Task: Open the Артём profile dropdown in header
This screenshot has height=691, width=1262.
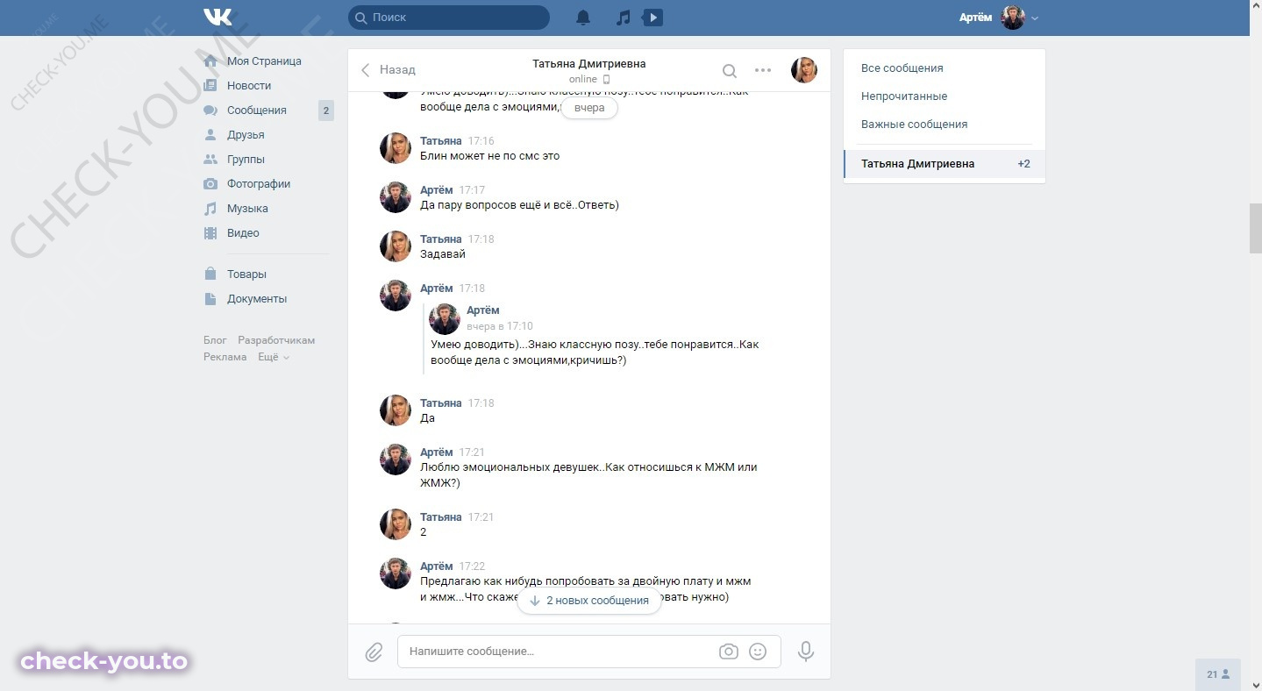Action: pyautogui.click(x=999, y=18)
